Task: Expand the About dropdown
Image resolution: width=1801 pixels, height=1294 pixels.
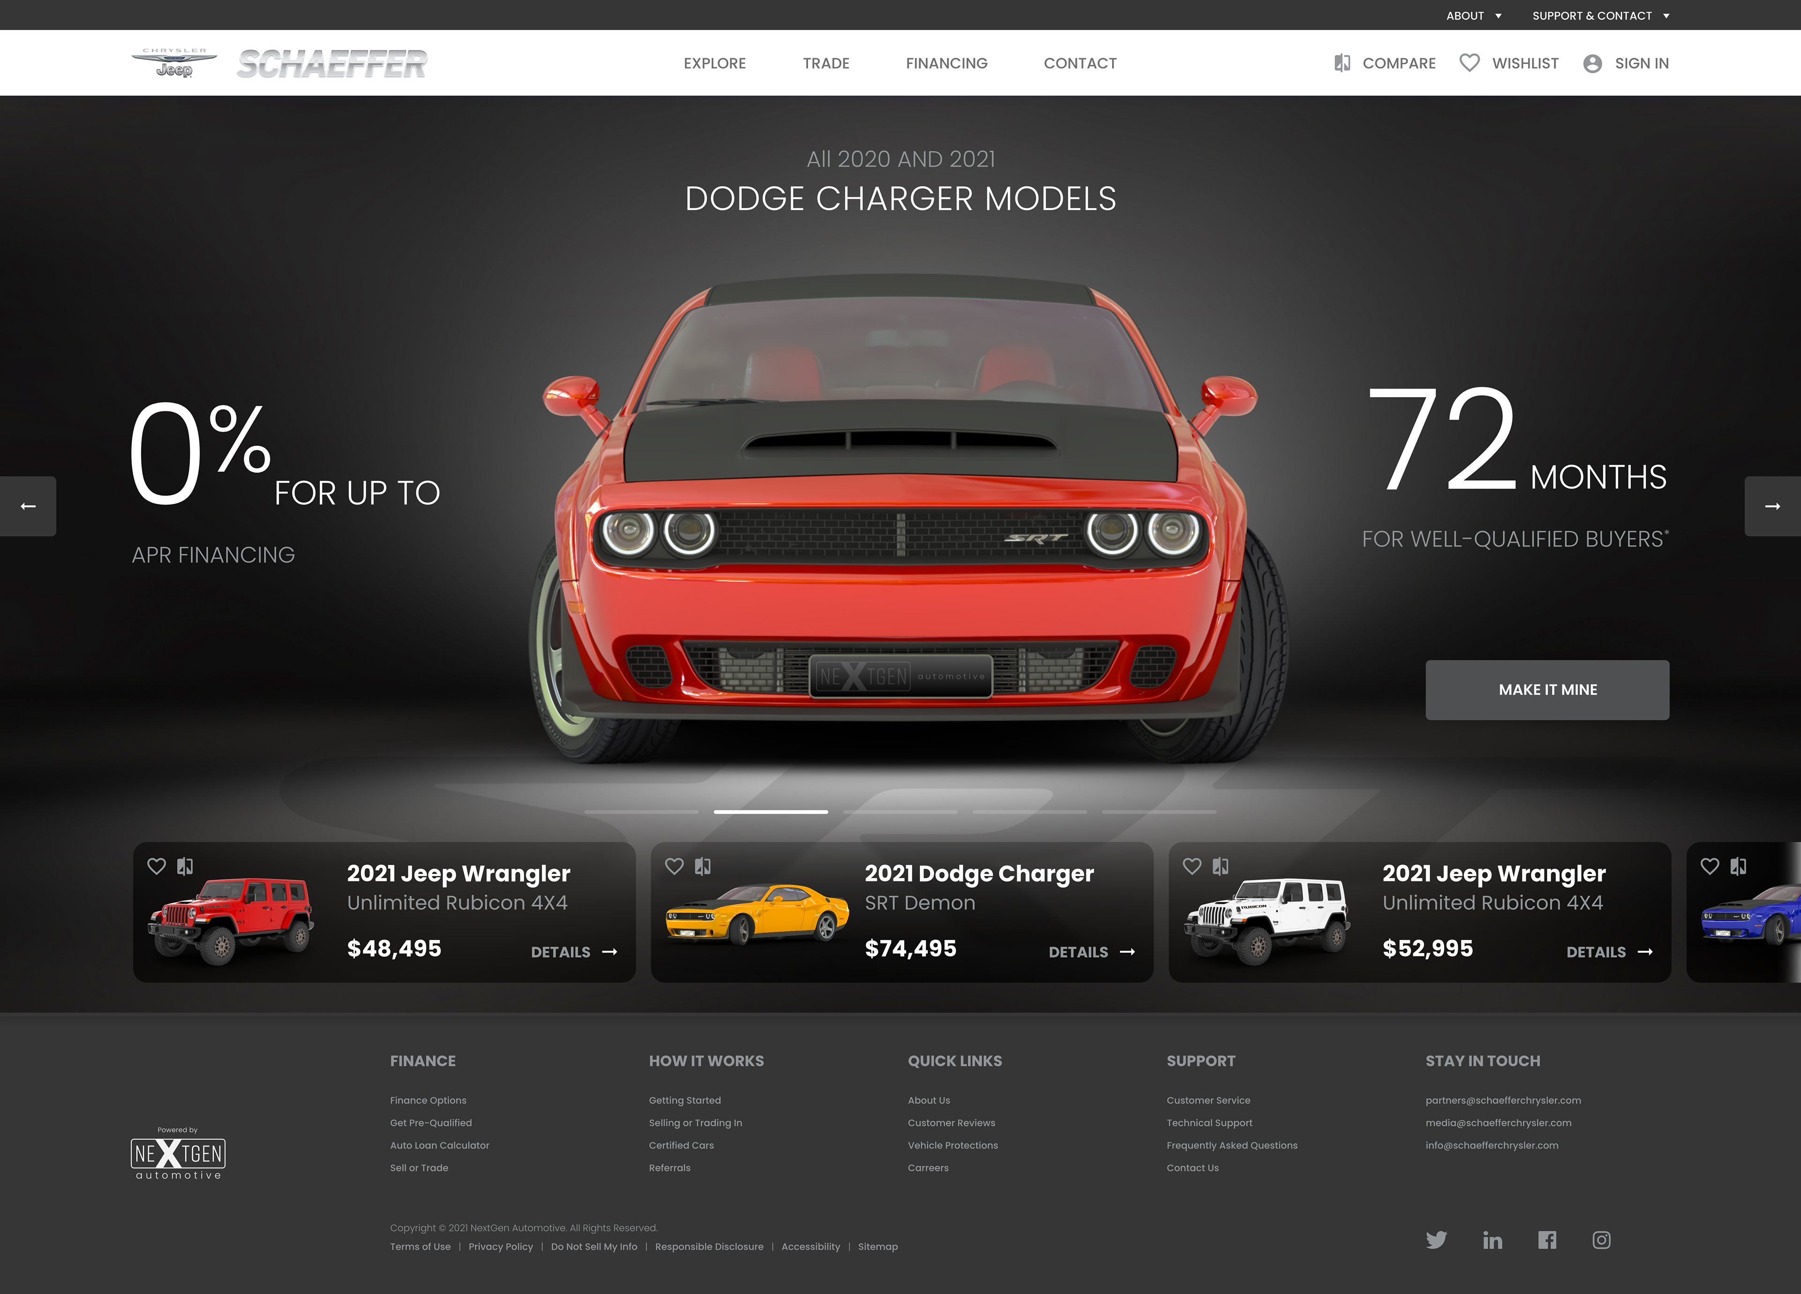Action: coord(1474,15)
